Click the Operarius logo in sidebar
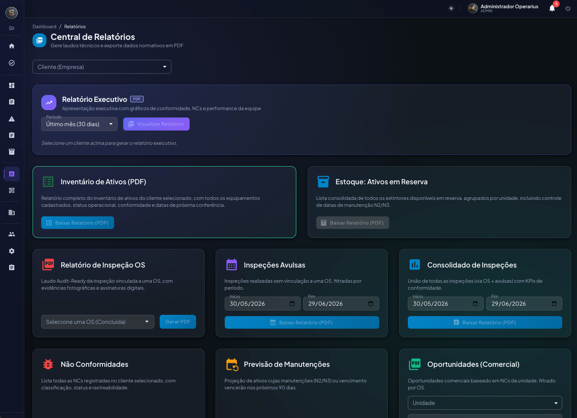577x418 pixels. (12, 13)
